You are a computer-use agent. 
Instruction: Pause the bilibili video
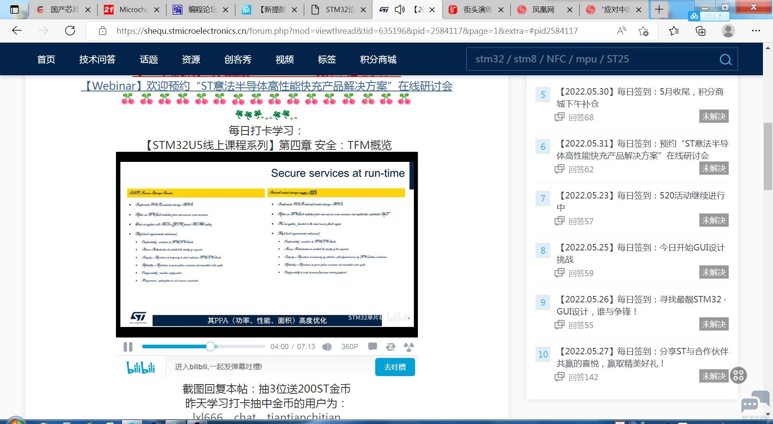(128, 347)
